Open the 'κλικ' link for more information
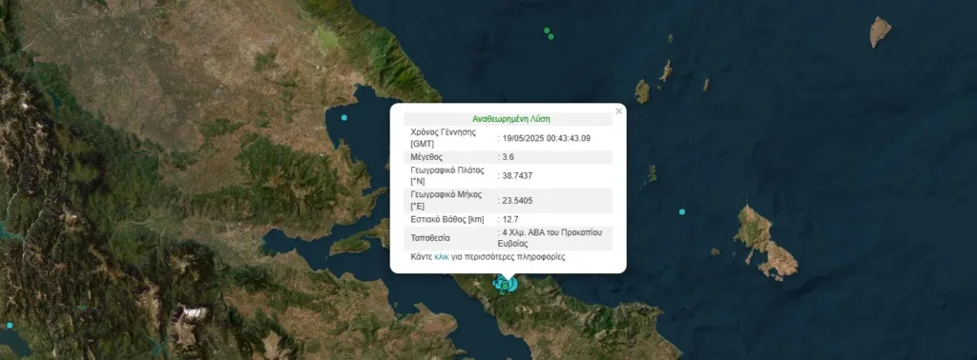977x360 pixels. coord(442,256)
